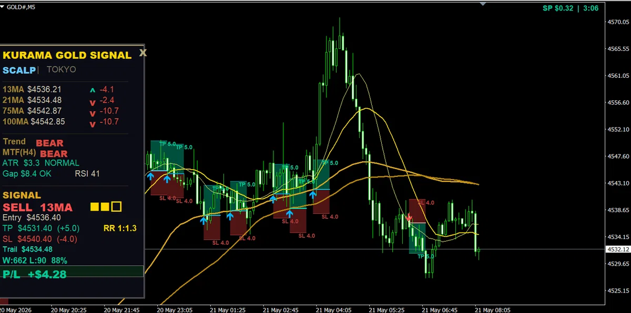Click the green up arrow beside 13MA

point(93,90)
